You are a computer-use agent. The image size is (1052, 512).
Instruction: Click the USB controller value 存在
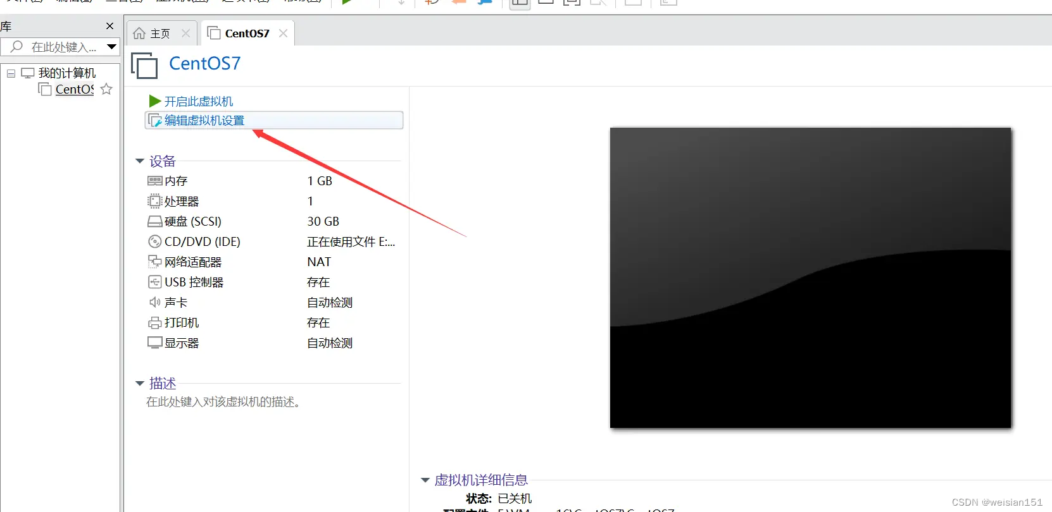click(318, 282)
